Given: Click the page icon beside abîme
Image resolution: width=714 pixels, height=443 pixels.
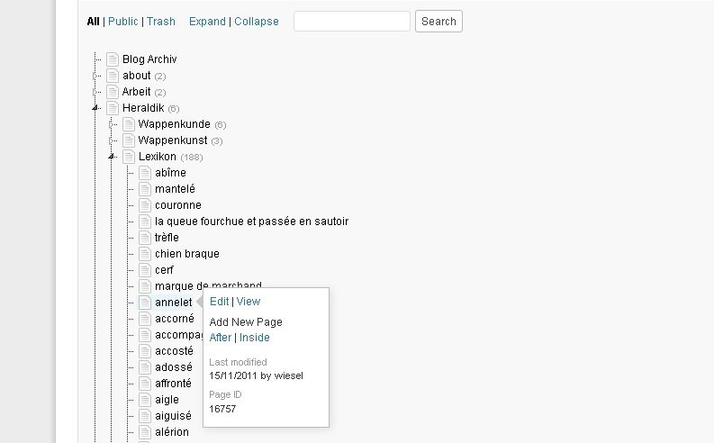Looking at the screenshot, I should [145, 173].
